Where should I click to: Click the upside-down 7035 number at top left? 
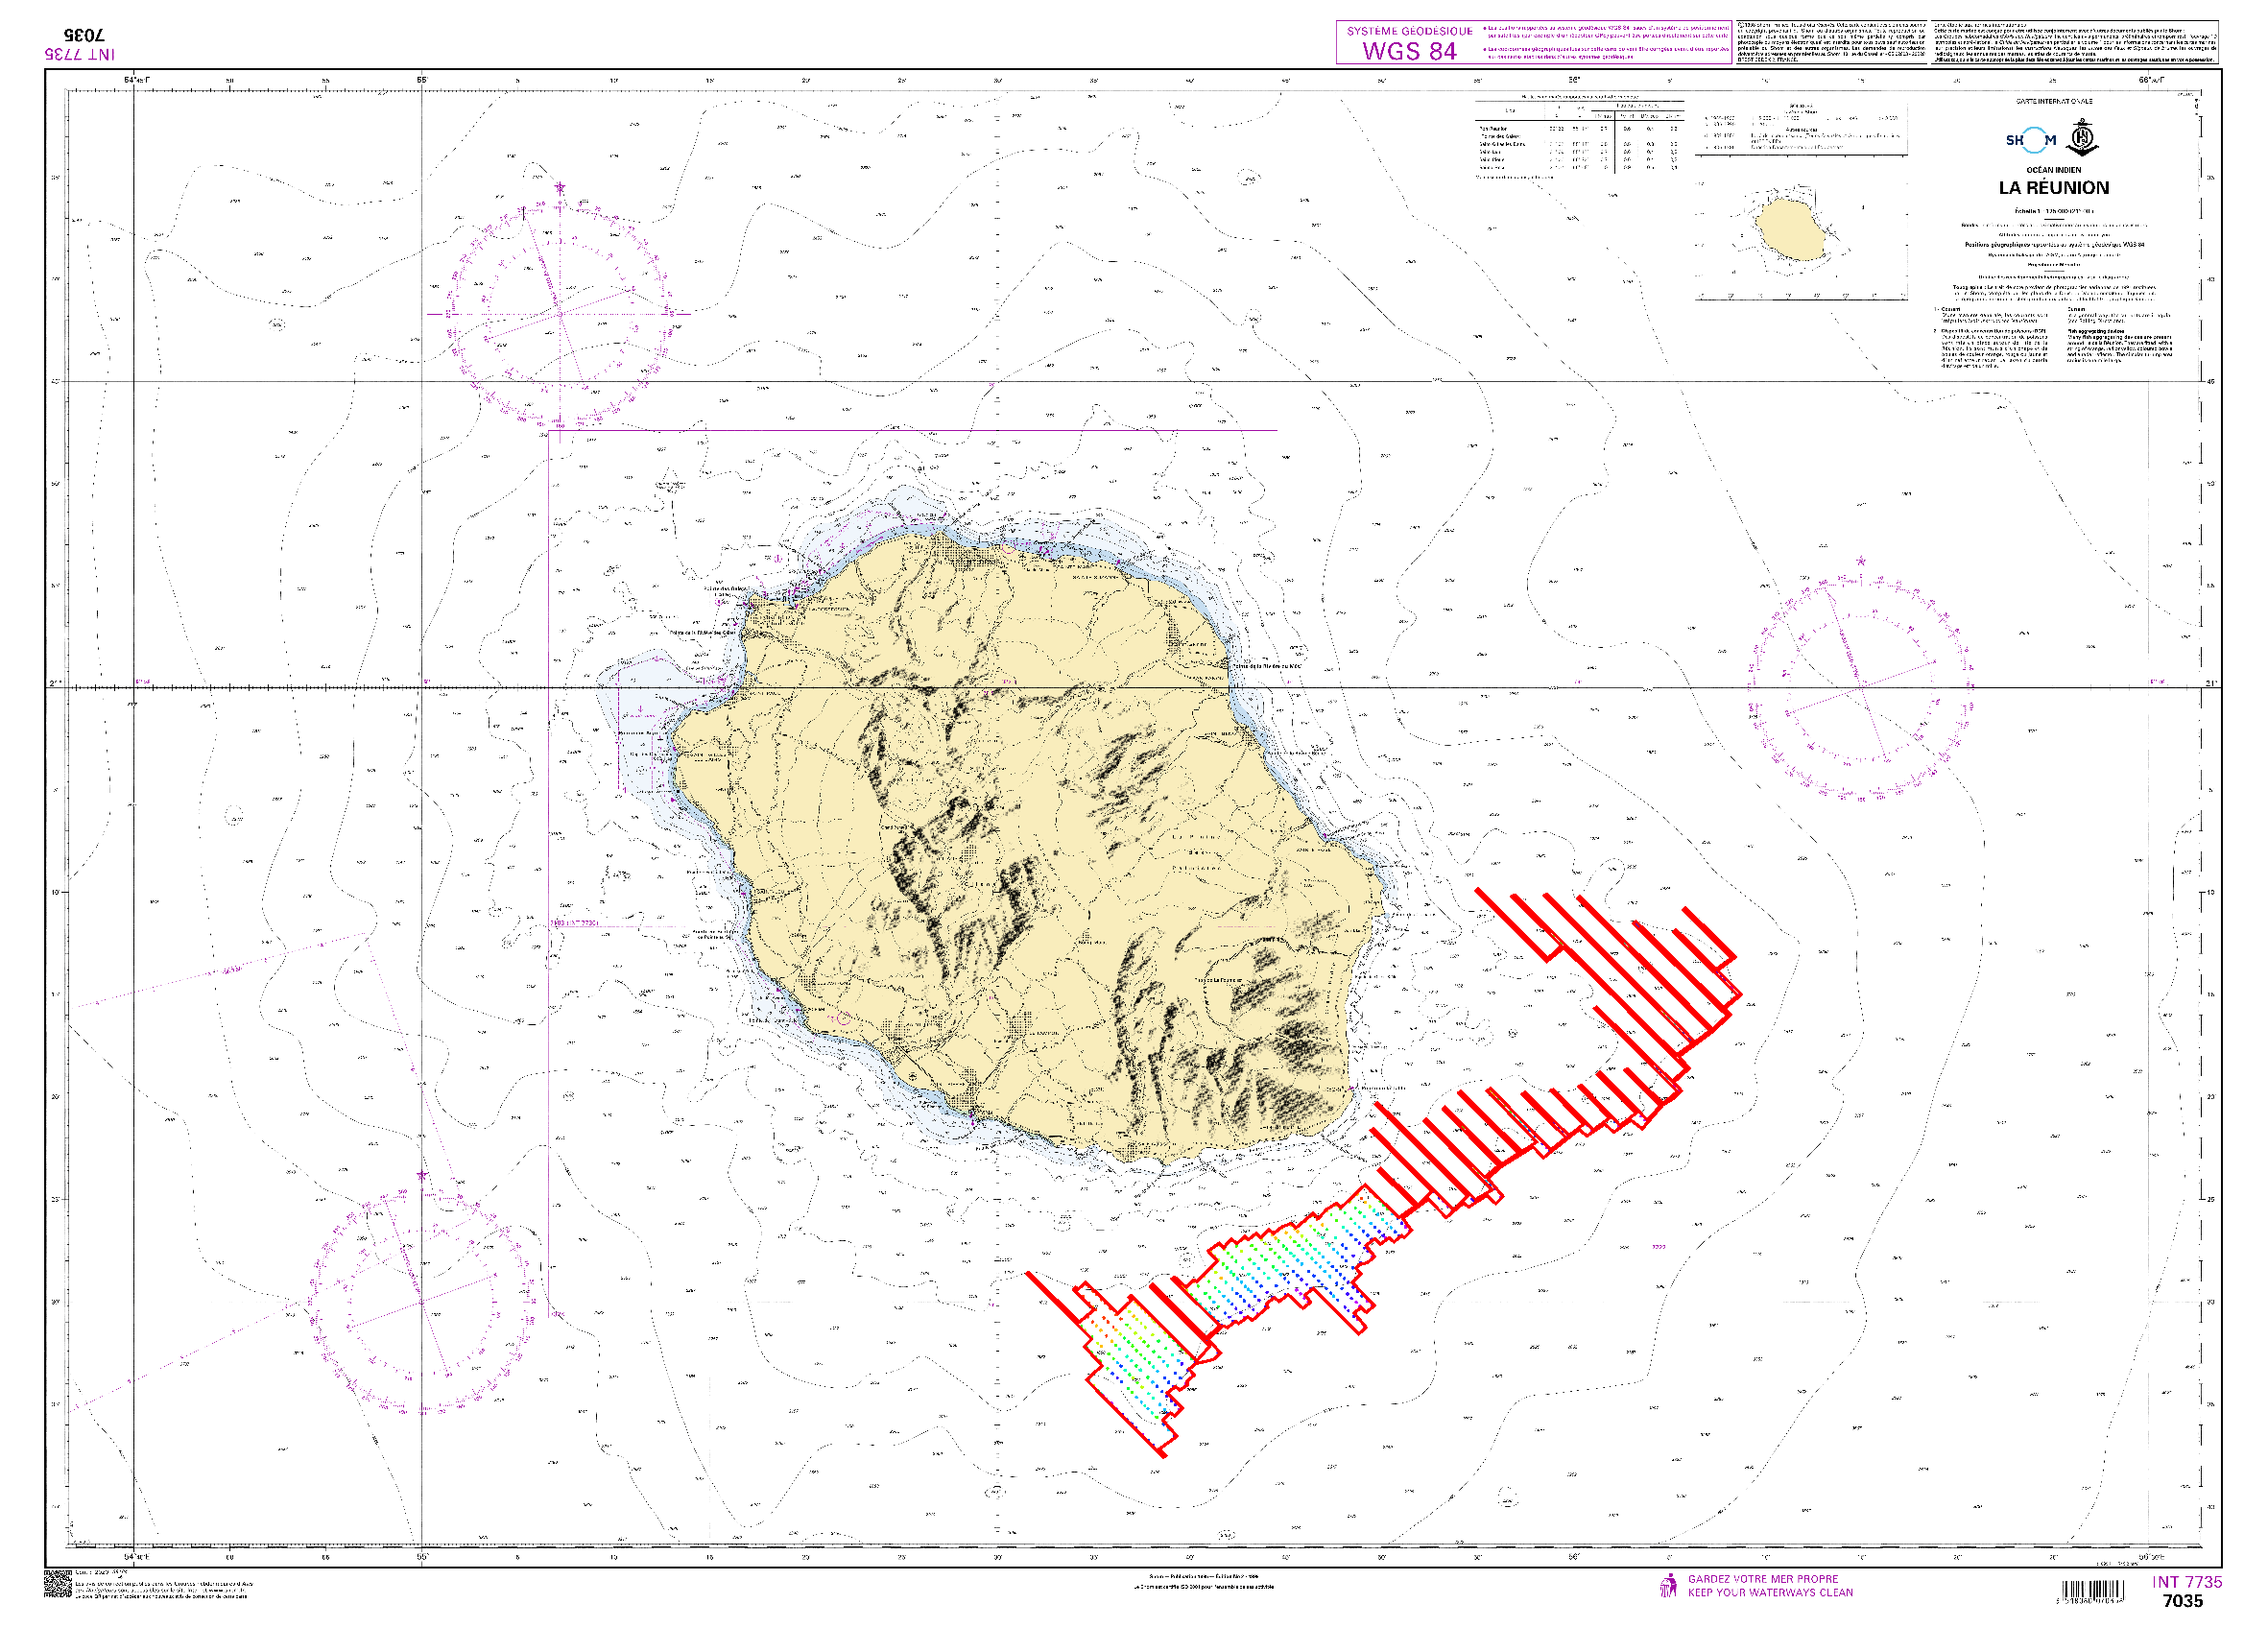pos(84,37)
